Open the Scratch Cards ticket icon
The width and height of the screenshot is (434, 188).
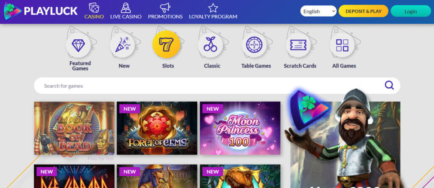(x=298, y=45)
